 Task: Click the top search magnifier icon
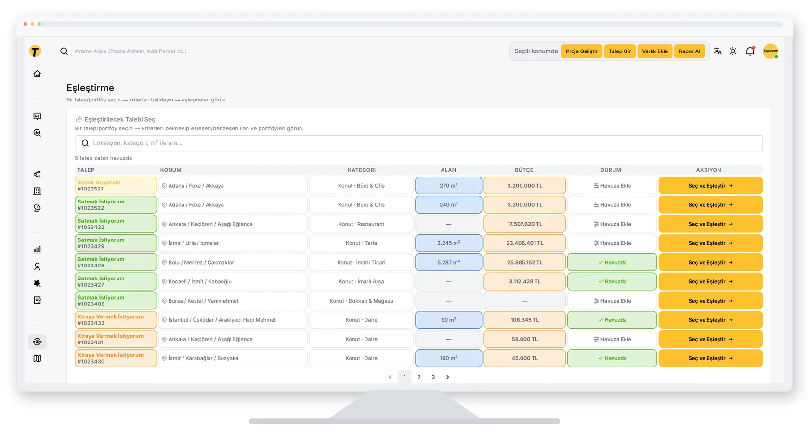[64, 51]
